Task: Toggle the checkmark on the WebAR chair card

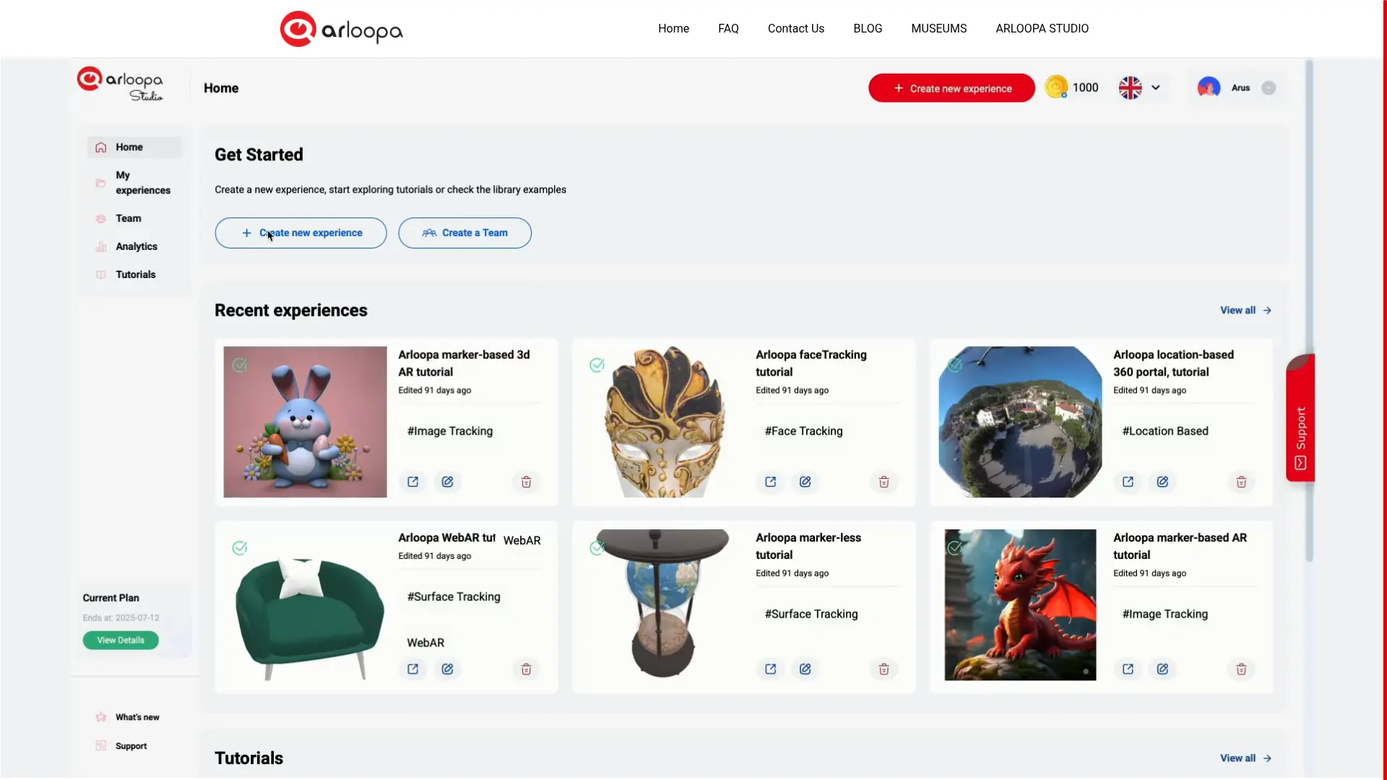Action: pyautogui.click(x=239, y=547)
